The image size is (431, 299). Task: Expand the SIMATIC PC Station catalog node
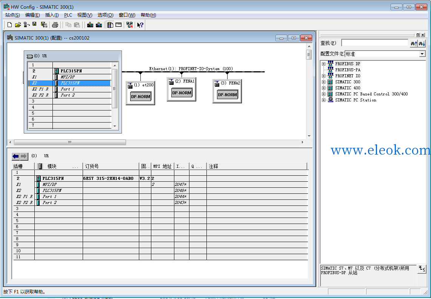click(324, 100)
